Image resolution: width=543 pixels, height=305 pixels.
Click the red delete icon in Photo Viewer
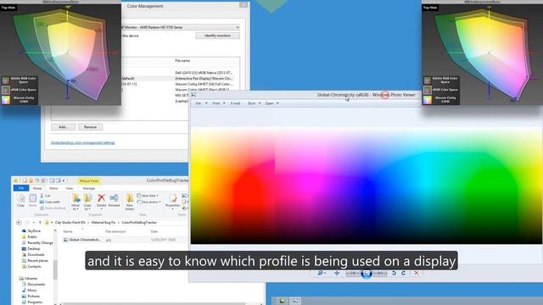[x=417, y=273]
